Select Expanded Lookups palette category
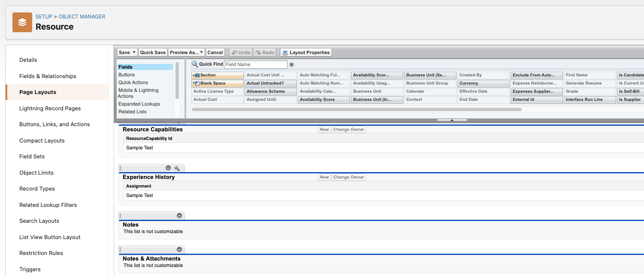 pyautogui.click(x=139, y=104)
